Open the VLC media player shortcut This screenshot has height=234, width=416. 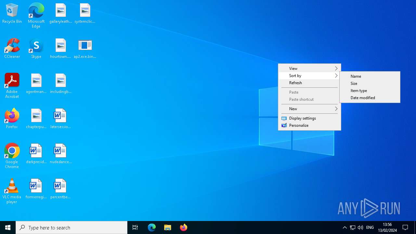[x=12, y=191]
